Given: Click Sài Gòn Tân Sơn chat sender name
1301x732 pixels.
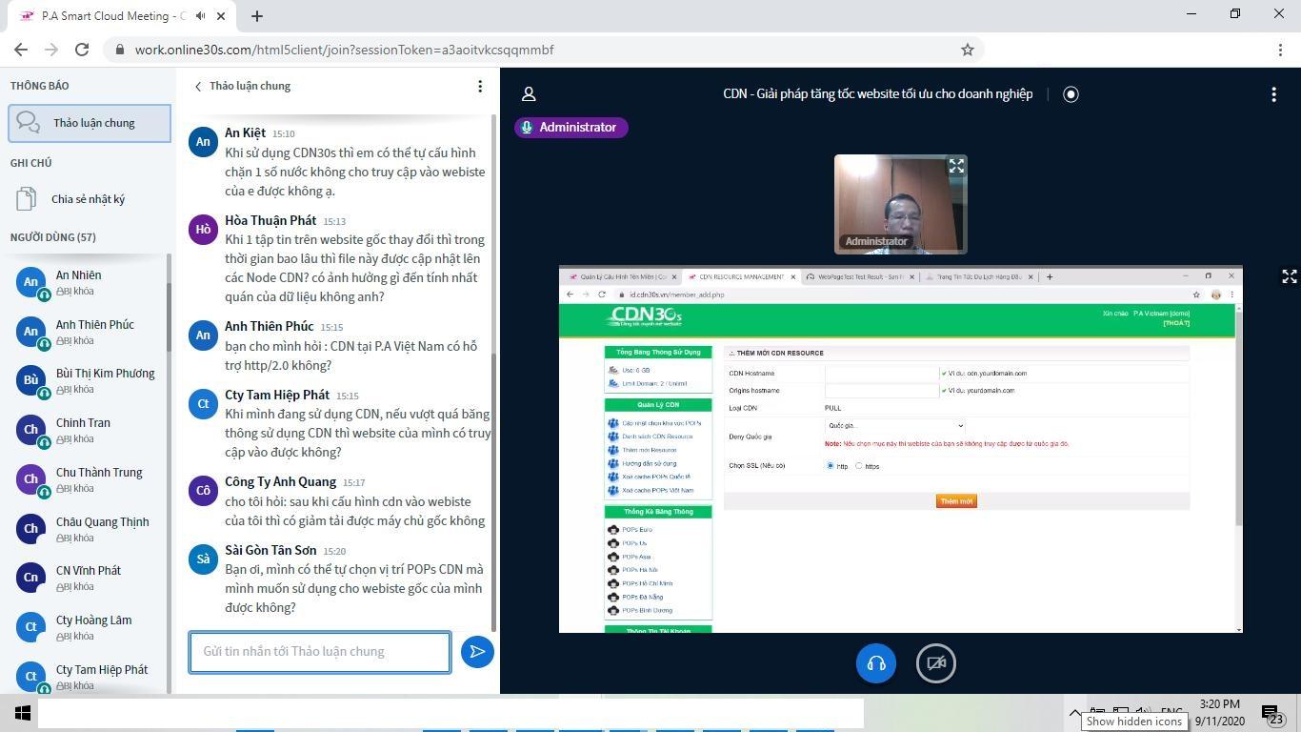Looking at the screenshot, I should (270, 550).
